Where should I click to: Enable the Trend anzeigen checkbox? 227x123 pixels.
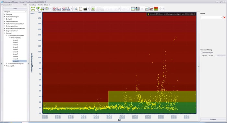click(x=202, y=52)
